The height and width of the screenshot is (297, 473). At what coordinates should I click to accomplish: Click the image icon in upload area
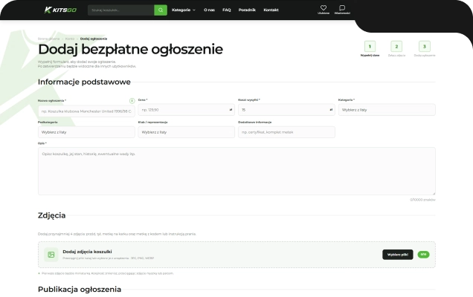click(51, 255)
